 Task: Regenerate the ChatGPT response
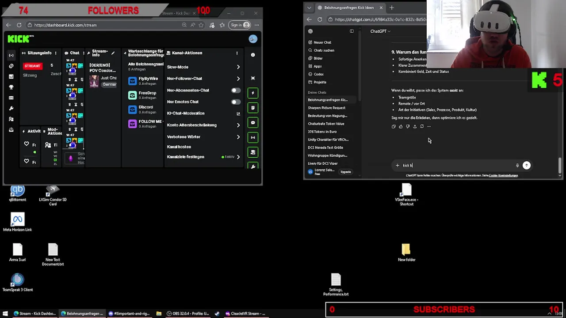point(422,127)
